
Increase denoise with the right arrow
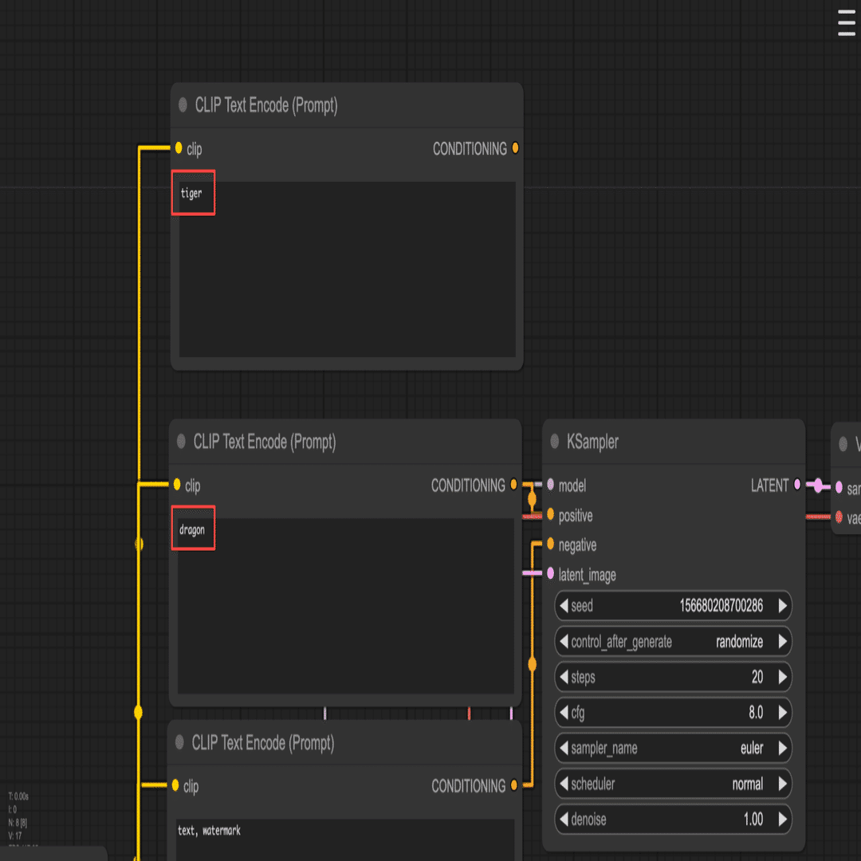pos(783,820)
